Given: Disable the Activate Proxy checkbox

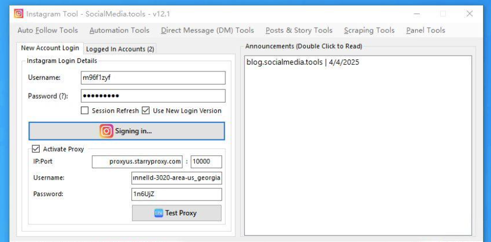Looking at the screenshot, I should tap(36, 149).
